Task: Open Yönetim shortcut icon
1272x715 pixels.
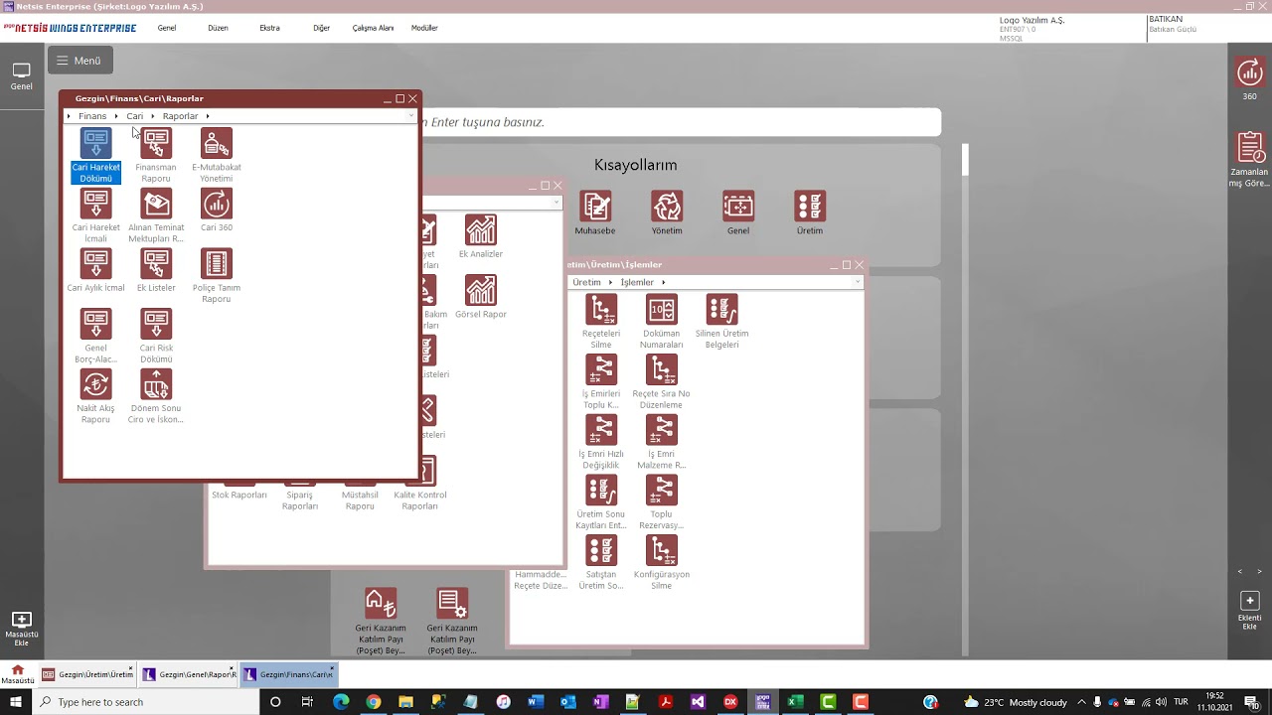Action: click(667, 207)
